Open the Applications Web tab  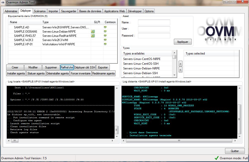[115, 11]
